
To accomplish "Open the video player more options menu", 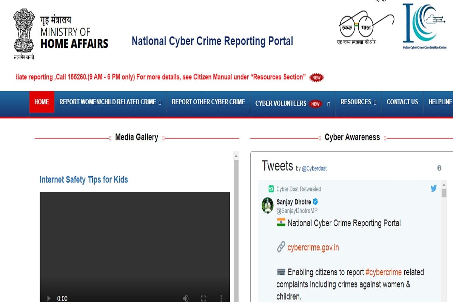I will tap(221, 298).
